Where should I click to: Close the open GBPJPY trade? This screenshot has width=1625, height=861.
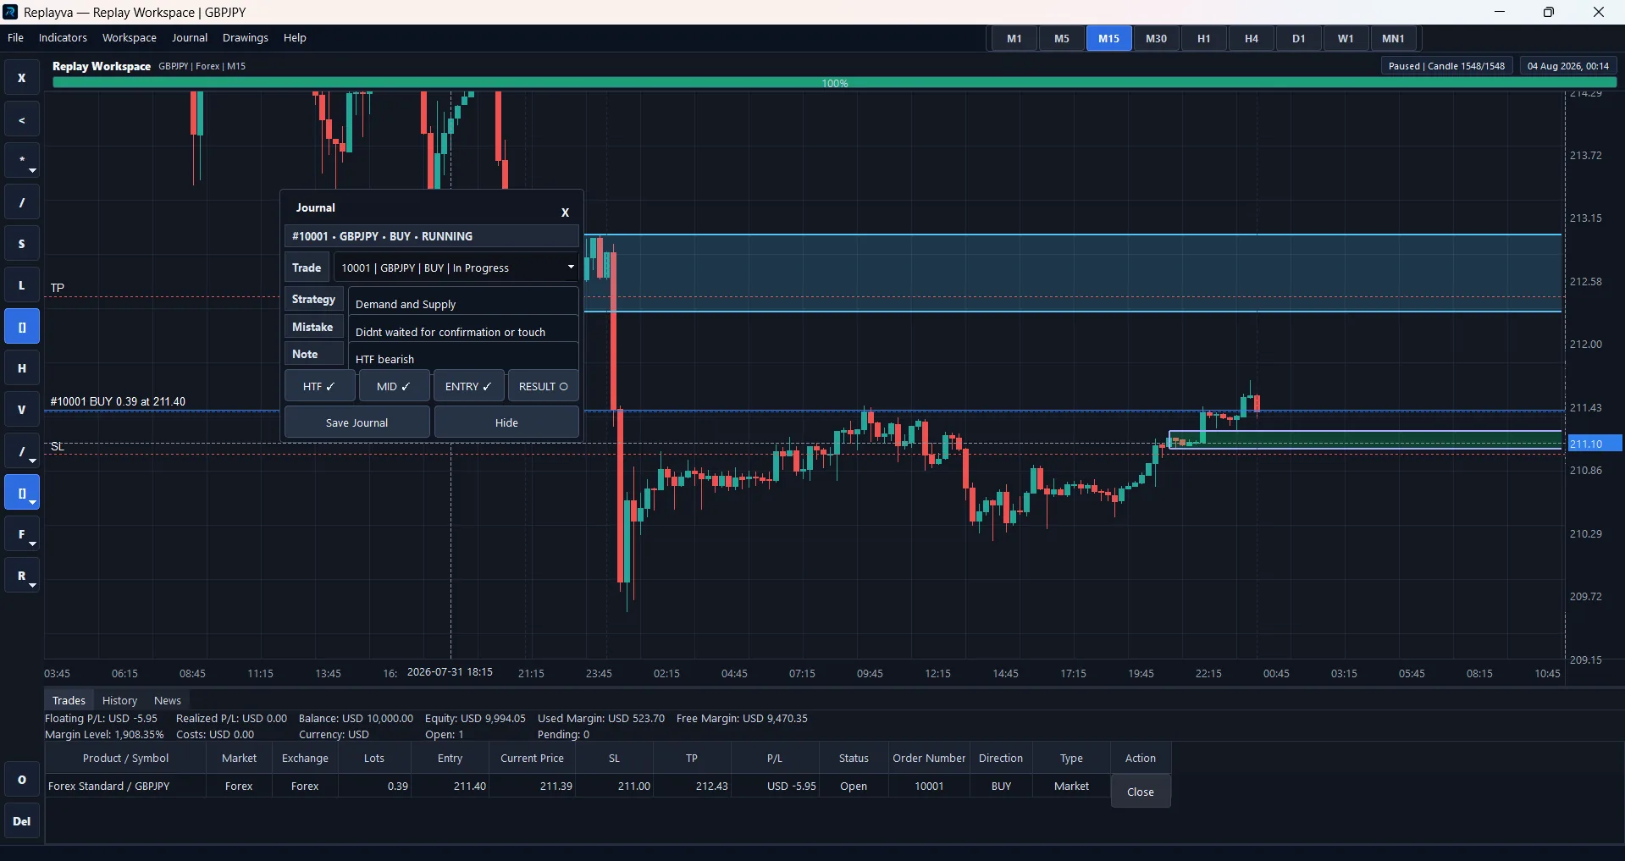click(1141, 792)
